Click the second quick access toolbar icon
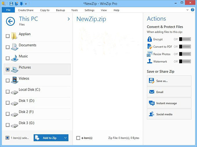This screenshot has height=147, width=197. click(17, 4)
